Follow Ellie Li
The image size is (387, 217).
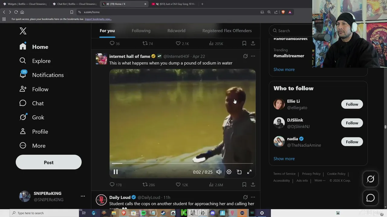[352, 104]
